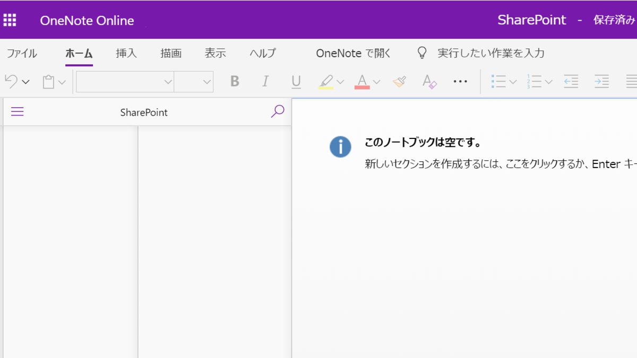The image size is (637, 358).
Task: Expand bullet list style dropdown
Action: click(513, 82)
